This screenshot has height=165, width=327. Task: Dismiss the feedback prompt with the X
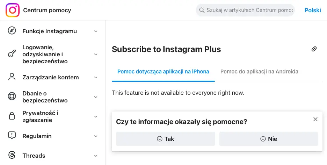coord(315,119)
